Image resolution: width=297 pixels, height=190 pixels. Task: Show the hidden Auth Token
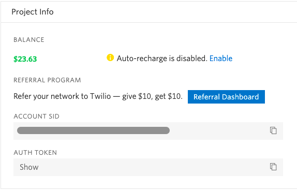pyautogui.click(x=29, y=167)
